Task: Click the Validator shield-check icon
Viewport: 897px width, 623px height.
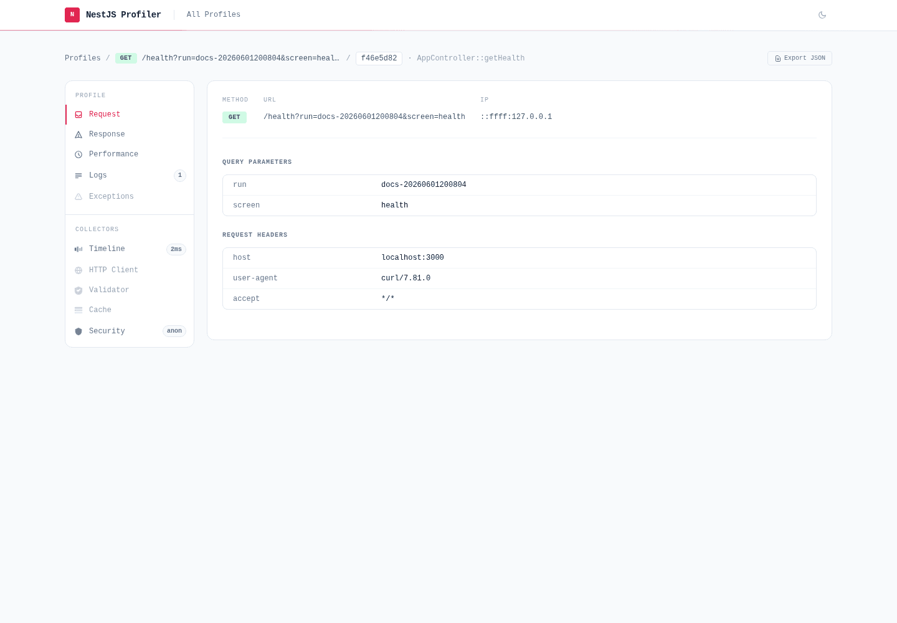Action: [78, 290]
